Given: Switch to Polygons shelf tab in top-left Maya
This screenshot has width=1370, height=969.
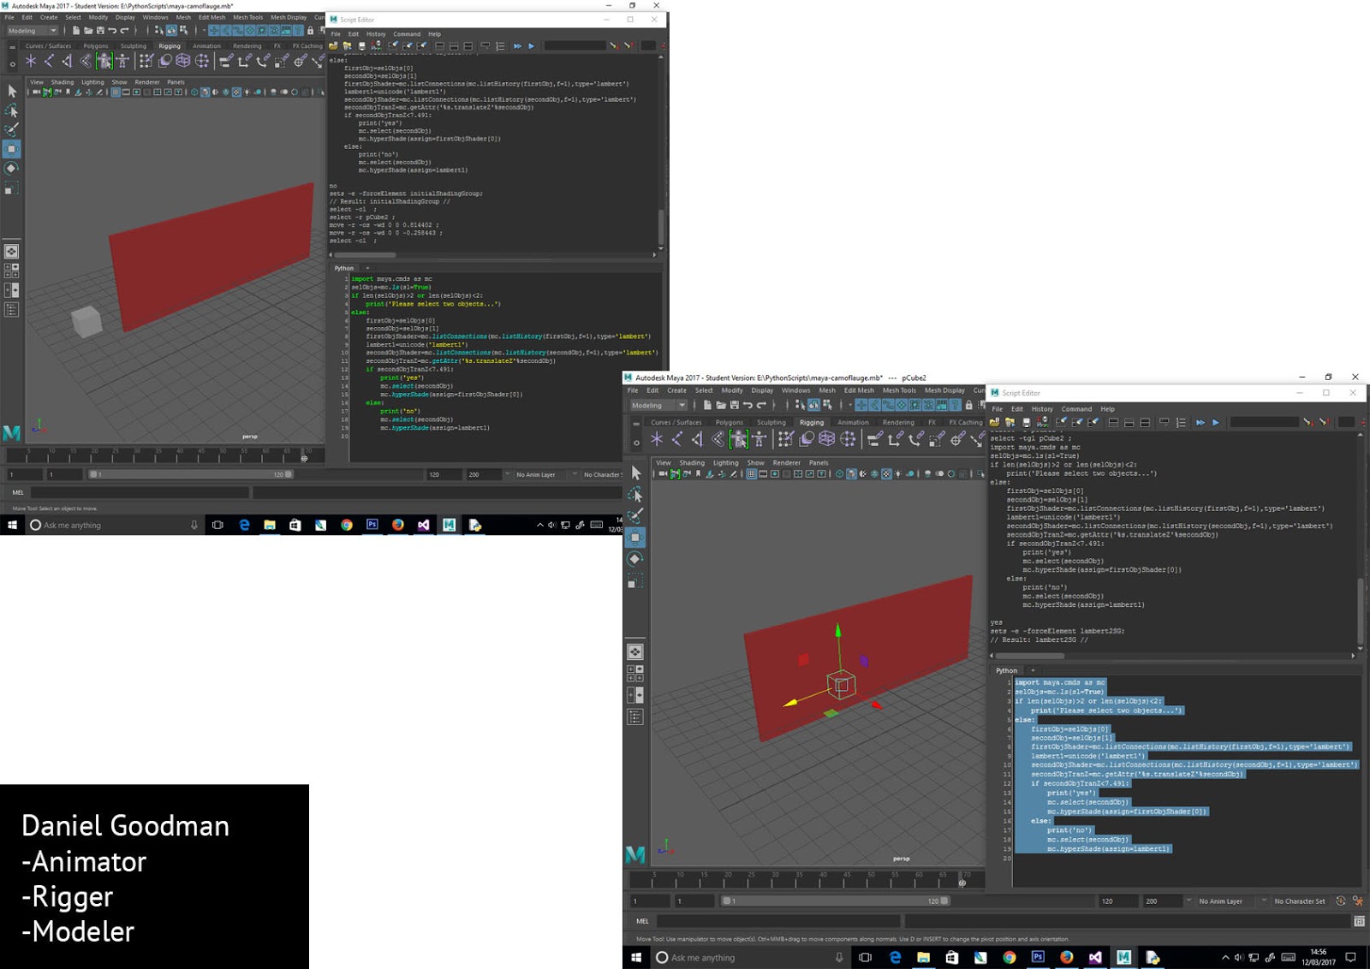Looking at the screenshot, I should 96,46.
